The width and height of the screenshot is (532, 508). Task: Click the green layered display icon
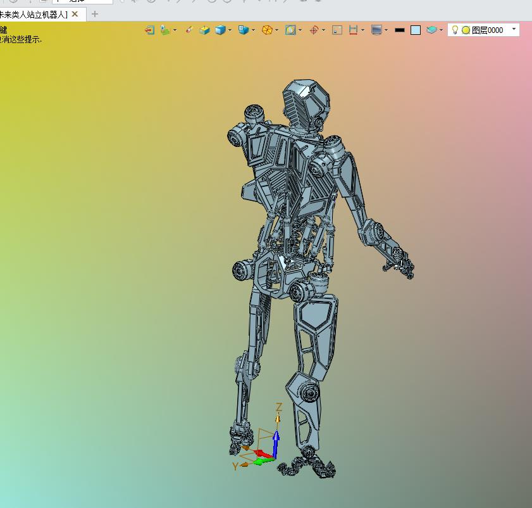[165, 30]
